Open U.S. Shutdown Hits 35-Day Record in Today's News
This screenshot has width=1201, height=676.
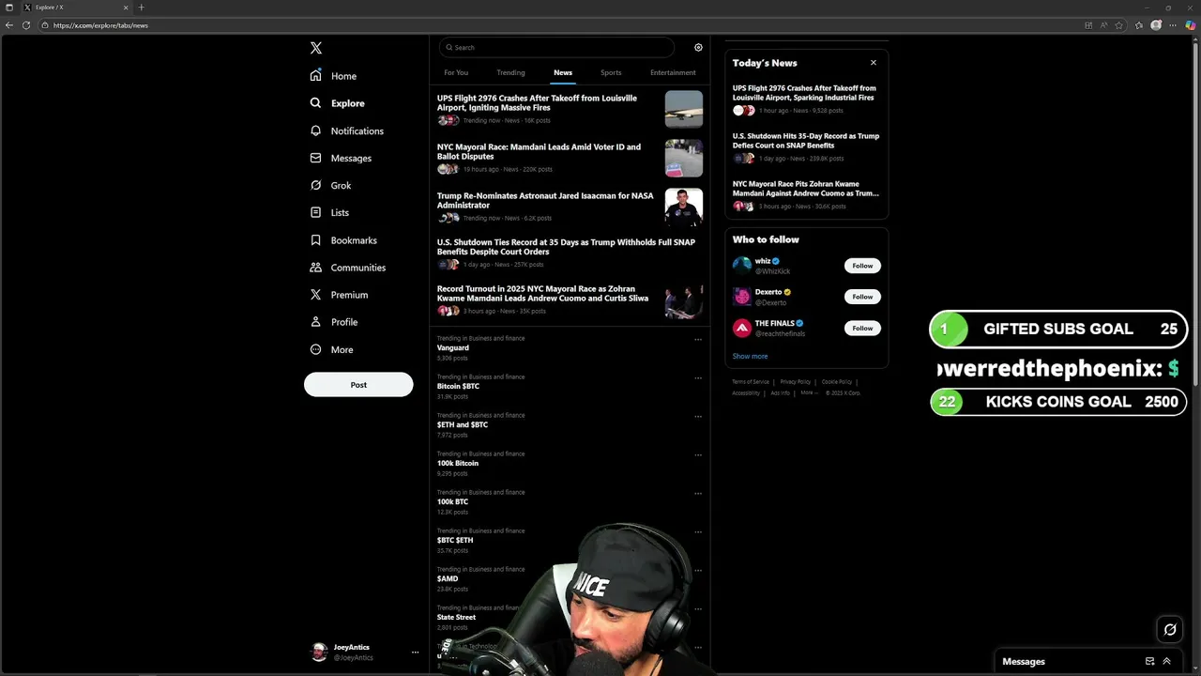[806, 141]
